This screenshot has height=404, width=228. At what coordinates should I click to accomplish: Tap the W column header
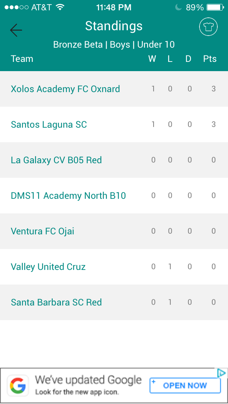(x=152, y=59)
